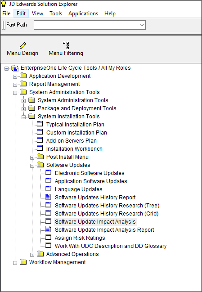The width and height of the screenshot is (202, 292).
Task: Open the Fast Path dropdown arrow
Action: point(142,25)
